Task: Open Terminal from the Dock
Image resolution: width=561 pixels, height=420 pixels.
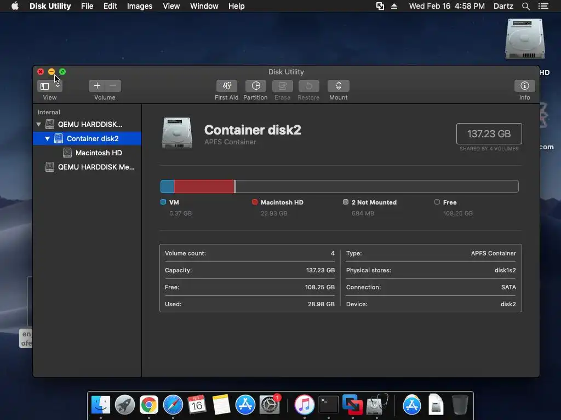Action: (329, 405)
